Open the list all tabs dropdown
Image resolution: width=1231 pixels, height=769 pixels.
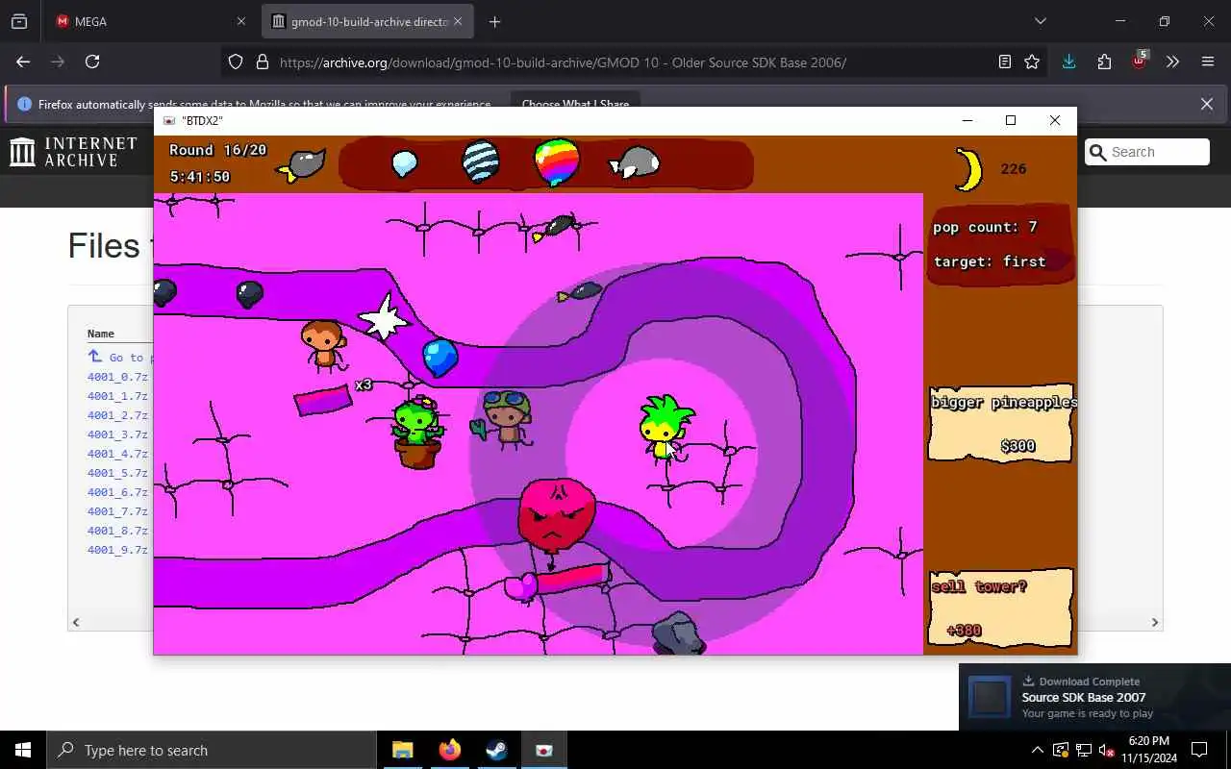(1041, 21)
